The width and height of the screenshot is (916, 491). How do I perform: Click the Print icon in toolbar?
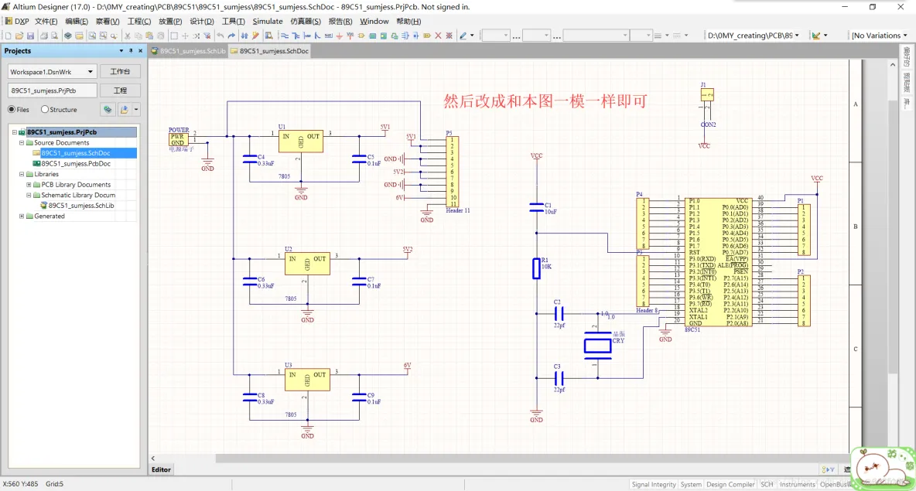tap(44, 36)
